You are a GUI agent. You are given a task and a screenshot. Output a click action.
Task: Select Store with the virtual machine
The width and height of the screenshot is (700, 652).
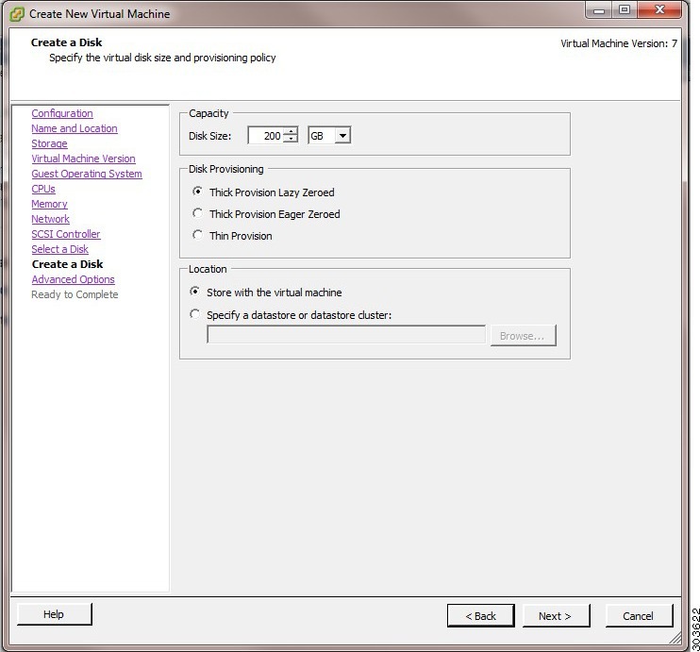point(194,292)
